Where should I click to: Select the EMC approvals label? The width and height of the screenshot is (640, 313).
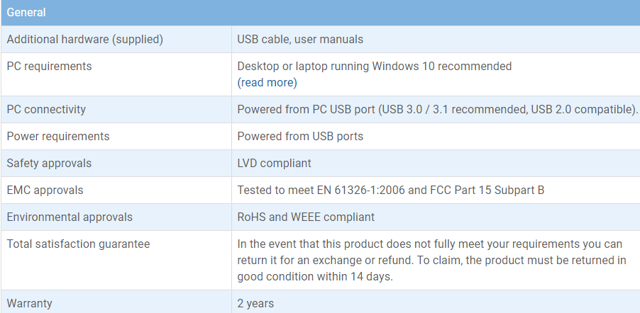[x=45, y=190]
